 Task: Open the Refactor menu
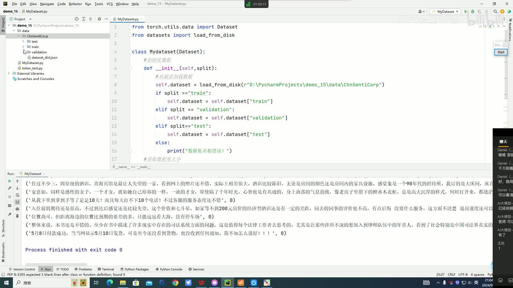click(x=75, y=4)
